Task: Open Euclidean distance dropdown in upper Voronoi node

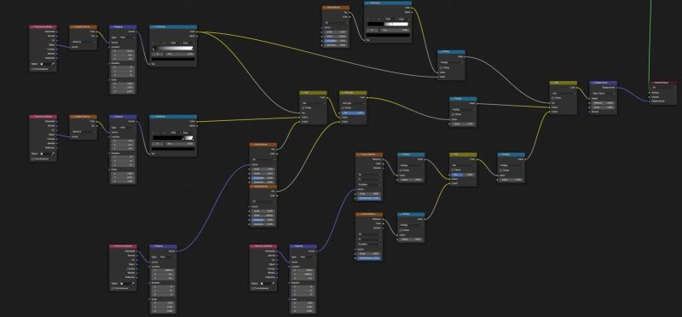Action: point(369,184)
